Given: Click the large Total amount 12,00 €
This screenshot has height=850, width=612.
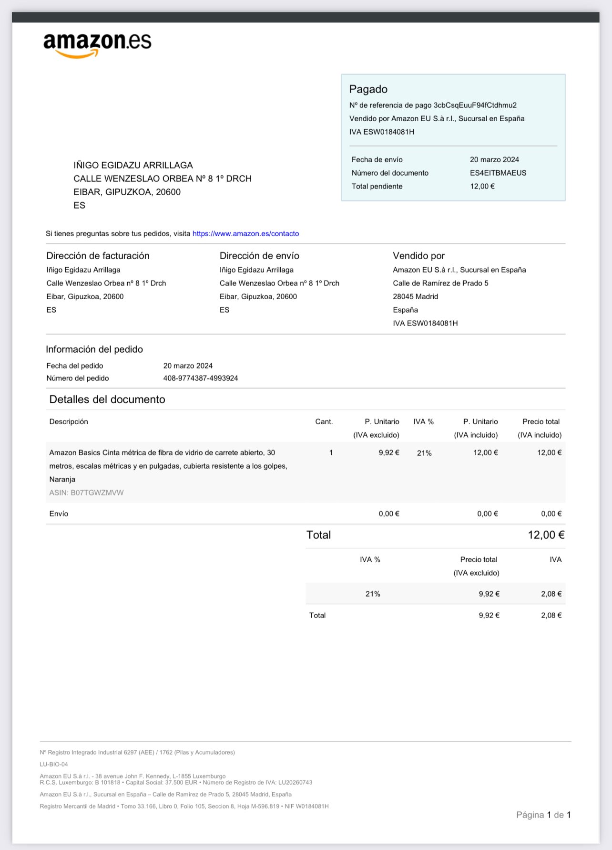Looking at the screenshot, I should tap(546, 535).
